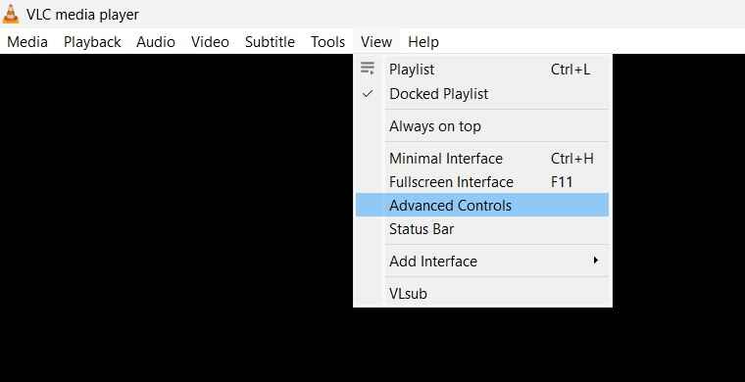Turn on Advanced Controls
The width and height of the screenshot is (745, 382).
(x=482, y=205)
